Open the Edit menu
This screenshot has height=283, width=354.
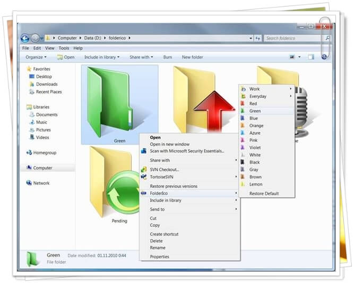tap(37, 48)
